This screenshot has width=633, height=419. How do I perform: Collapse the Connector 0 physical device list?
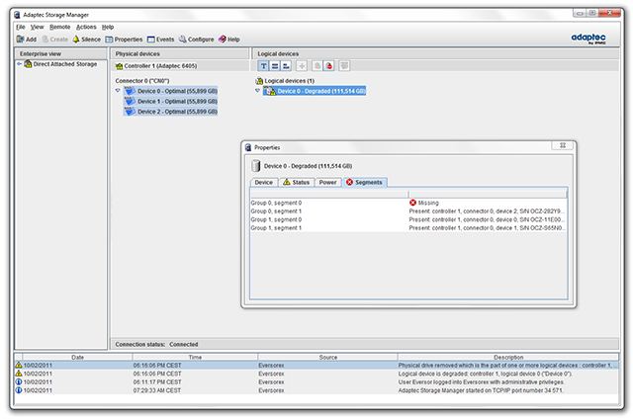click(118, 91)
